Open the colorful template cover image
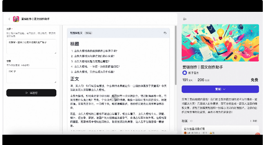 pyautogui.click(x=220, y=43)
